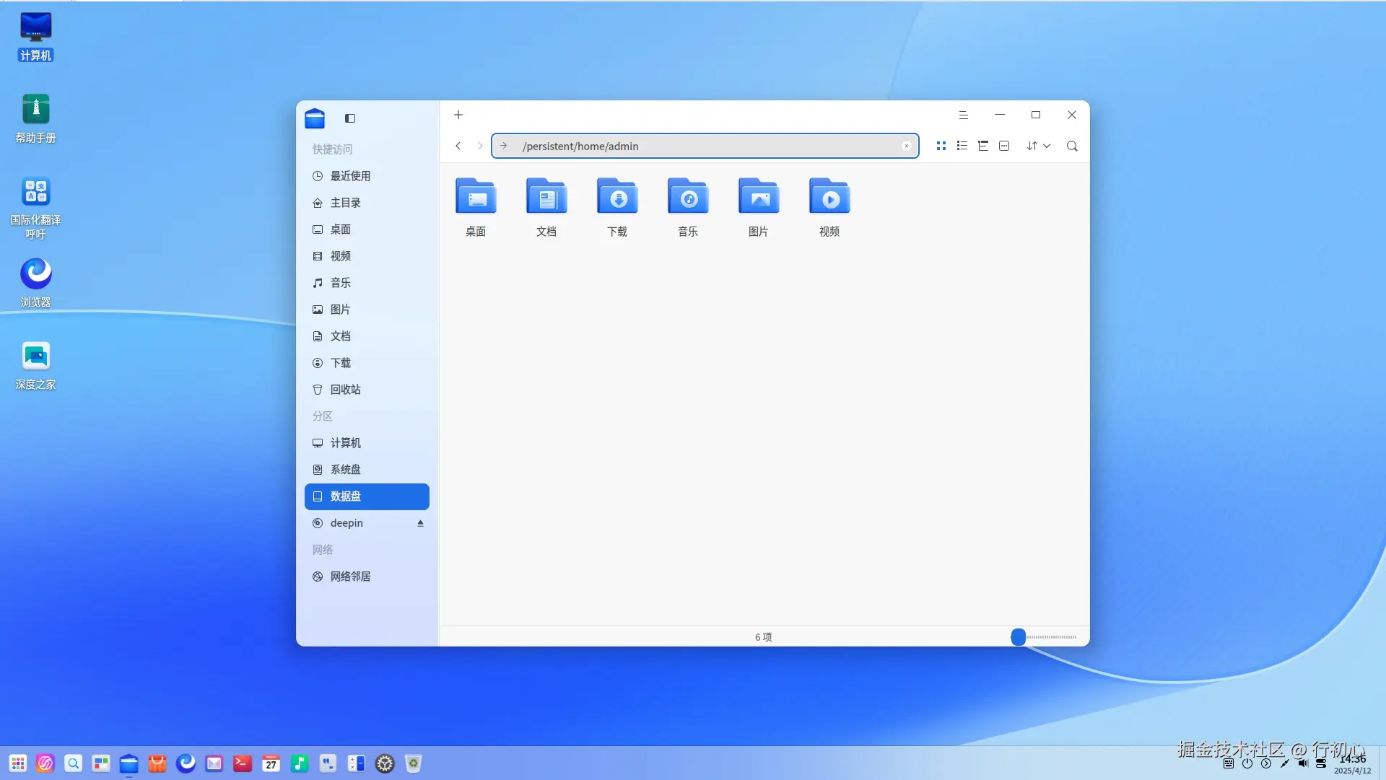Go back to previous folder
The width and height of the screenshot is (1386, 780).
tap(458, 146)
